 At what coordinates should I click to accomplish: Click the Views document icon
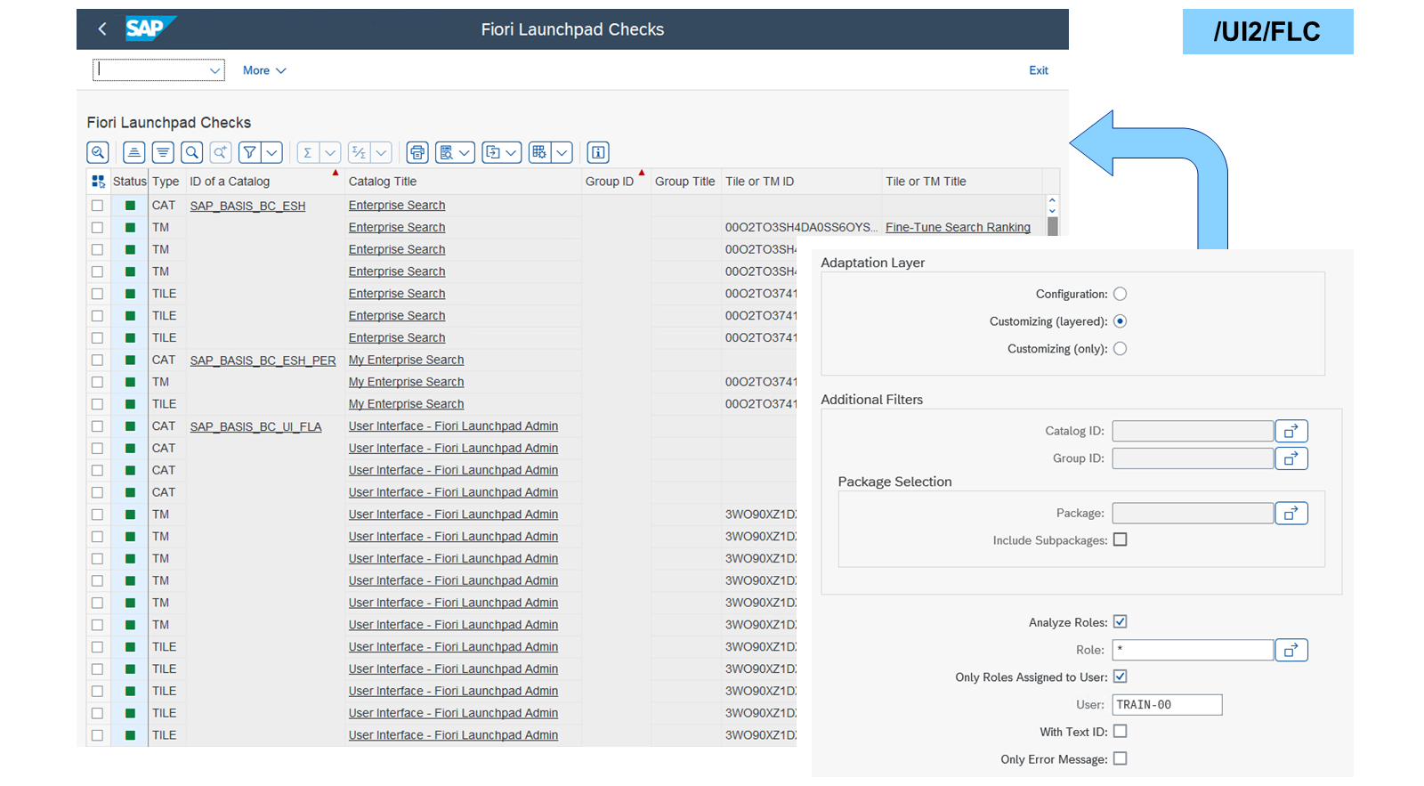coord(447,152)
